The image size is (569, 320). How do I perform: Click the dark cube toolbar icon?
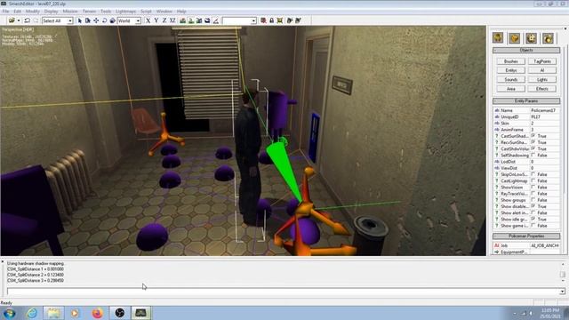(x=207, y=20)
